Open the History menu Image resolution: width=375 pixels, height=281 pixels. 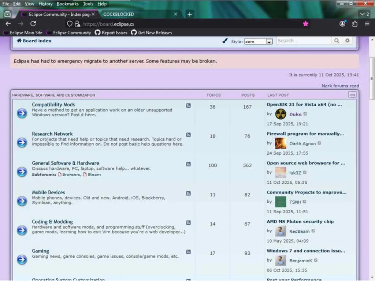point(45,4)
